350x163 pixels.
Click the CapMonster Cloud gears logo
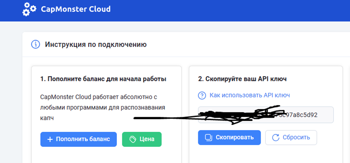click(29, 9)
